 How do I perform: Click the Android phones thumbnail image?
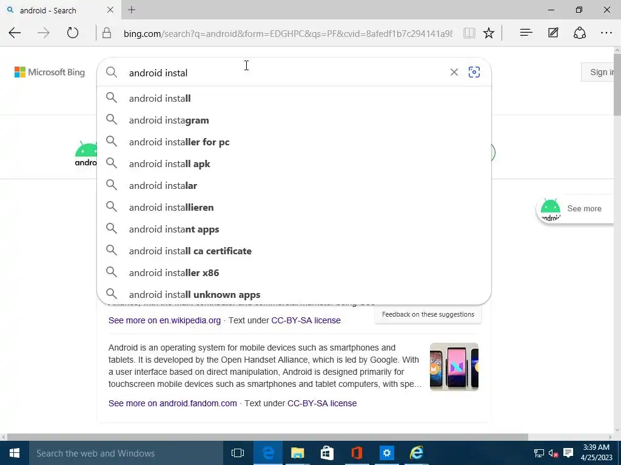click(x=454, y=366)
